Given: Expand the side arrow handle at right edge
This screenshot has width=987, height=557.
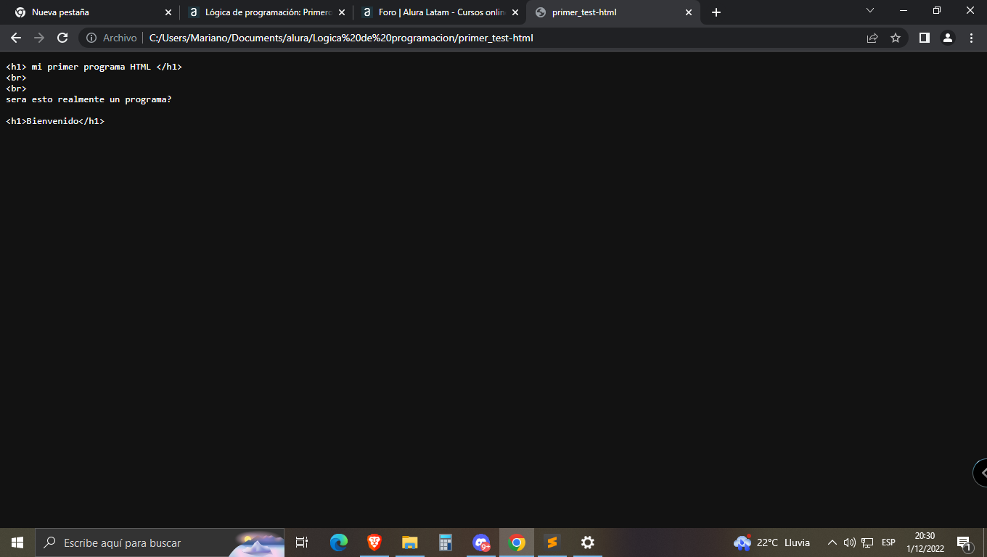Looking at the screenshot, I should pos(980,473).
